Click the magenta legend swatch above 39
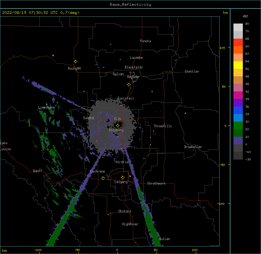Viewport: 261px width, 254px height. click(x=238, y=95)
